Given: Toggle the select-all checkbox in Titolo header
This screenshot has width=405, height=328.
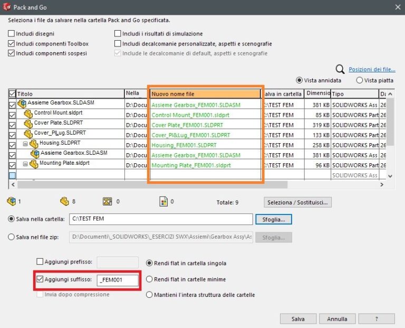Looking at the screenshot, I should [x=12, y=93].
